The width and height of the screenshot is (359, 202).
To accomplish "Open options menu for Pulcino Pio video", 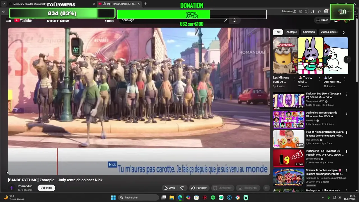I will (347, 151).
